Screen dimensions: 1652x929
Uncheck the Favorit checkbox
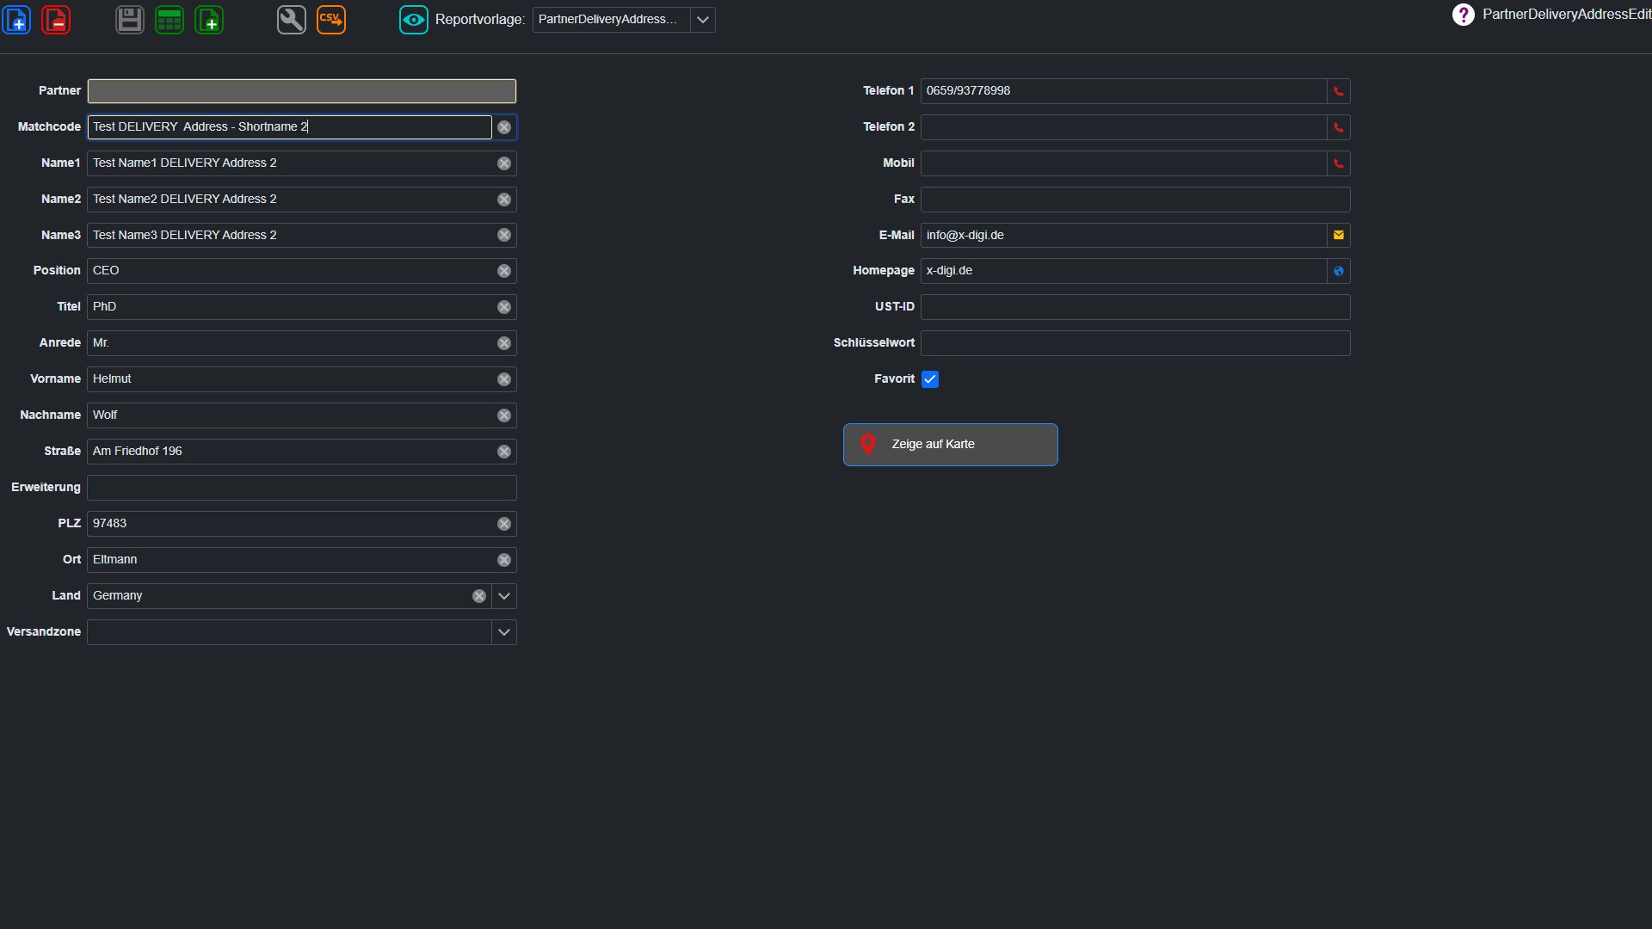(930, 379)
